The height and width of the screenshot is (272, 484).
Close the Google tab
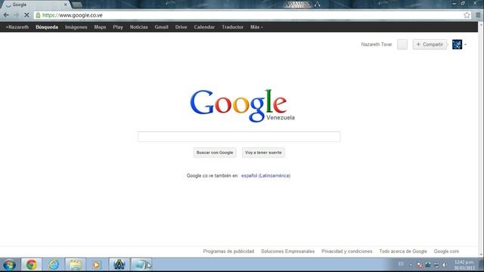point(66,5)
